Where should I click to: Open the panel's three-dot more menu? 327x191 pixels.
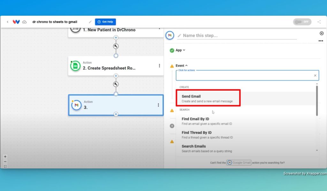(x=321, y=41)
